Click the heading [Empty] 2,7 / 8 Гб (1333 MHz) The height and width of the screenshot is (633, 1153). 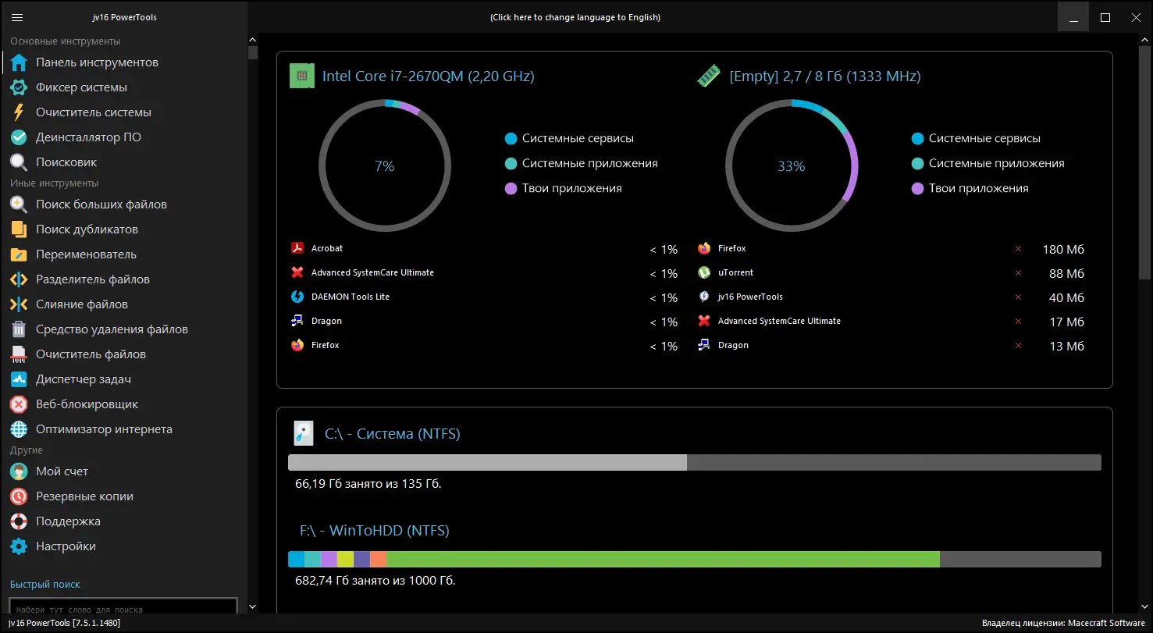tap(824, 76)
